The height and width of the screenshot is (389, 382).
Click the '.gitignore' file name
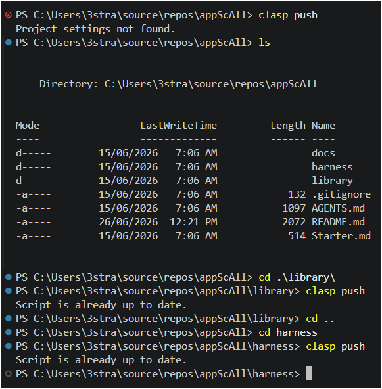[x=341, y=194]
